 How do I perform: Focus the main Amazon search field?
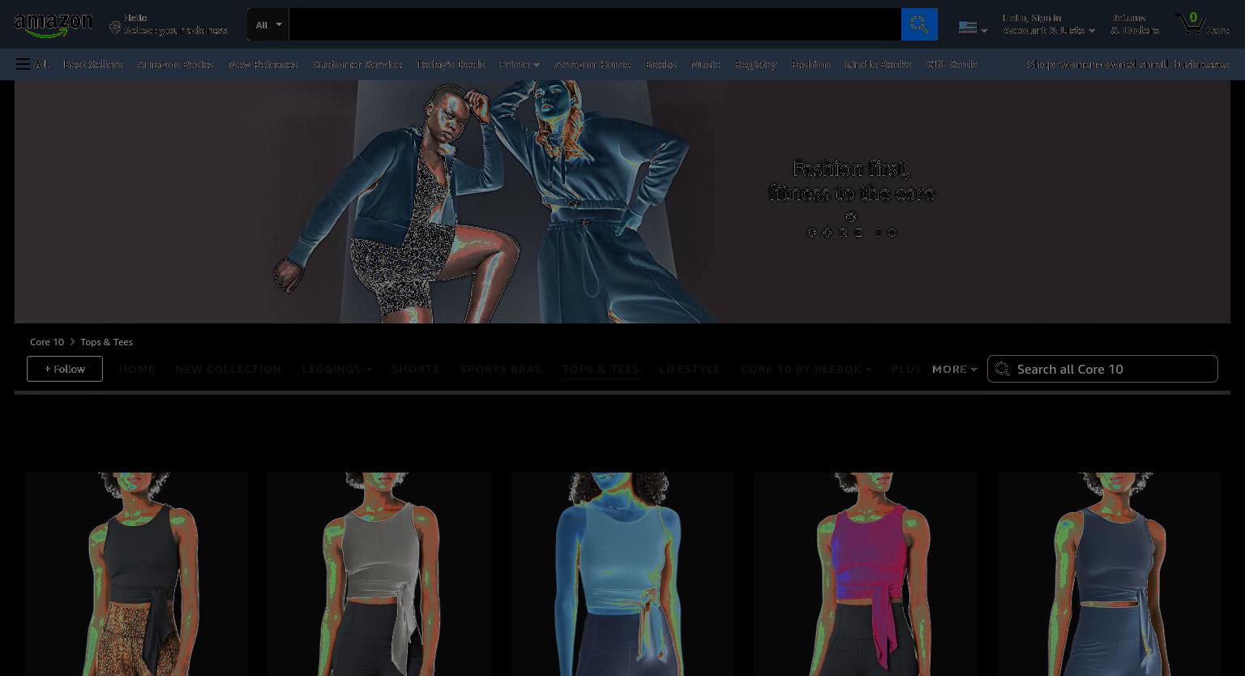595,24
